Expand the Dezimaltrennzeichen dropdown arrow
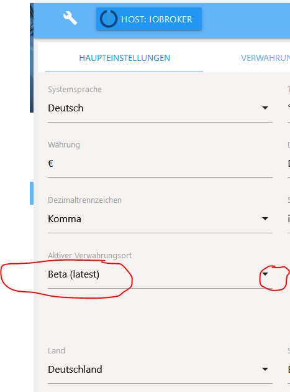The height and width of the screenshot is (392, 290). click(265, 219)
